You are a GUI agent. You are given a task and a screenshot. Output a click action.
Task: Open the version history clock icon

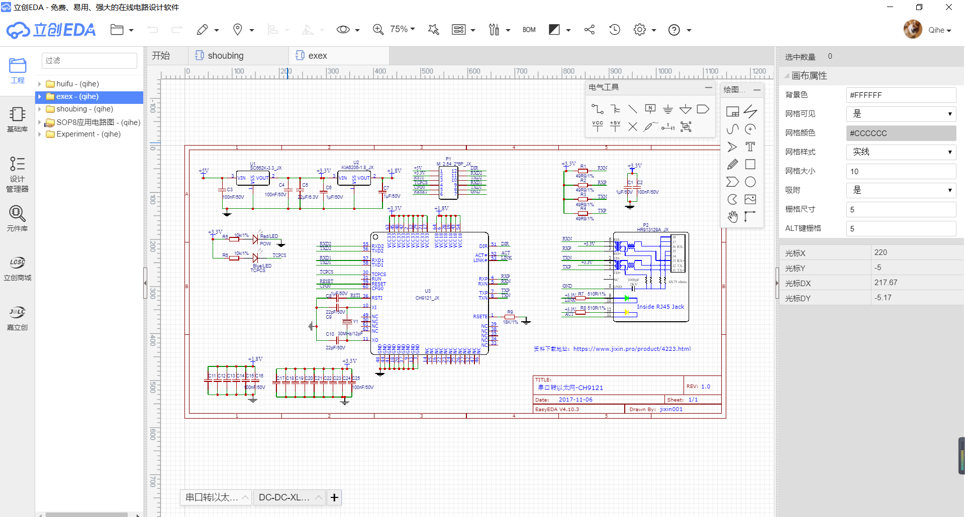(x=614, y=30)
